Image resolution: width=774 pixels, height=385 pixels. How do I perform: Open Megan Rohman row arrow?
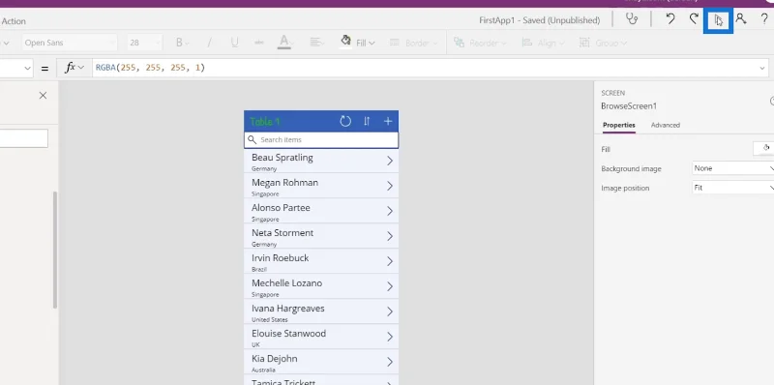click(390, 186)
